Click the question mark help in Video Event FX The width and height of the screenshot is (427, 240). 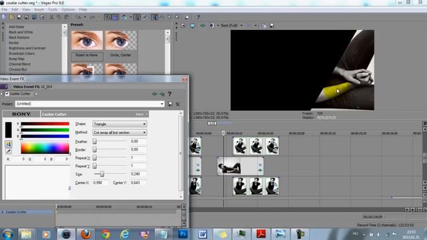tap(169, 94)
